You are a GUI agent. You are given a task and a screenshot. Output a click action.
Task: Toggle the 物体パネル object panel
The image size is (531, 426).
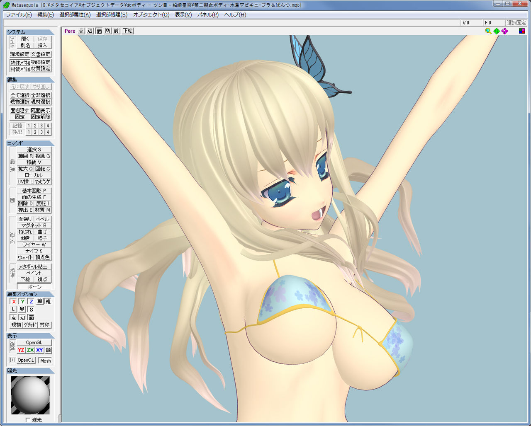click(x=20, y=63)
